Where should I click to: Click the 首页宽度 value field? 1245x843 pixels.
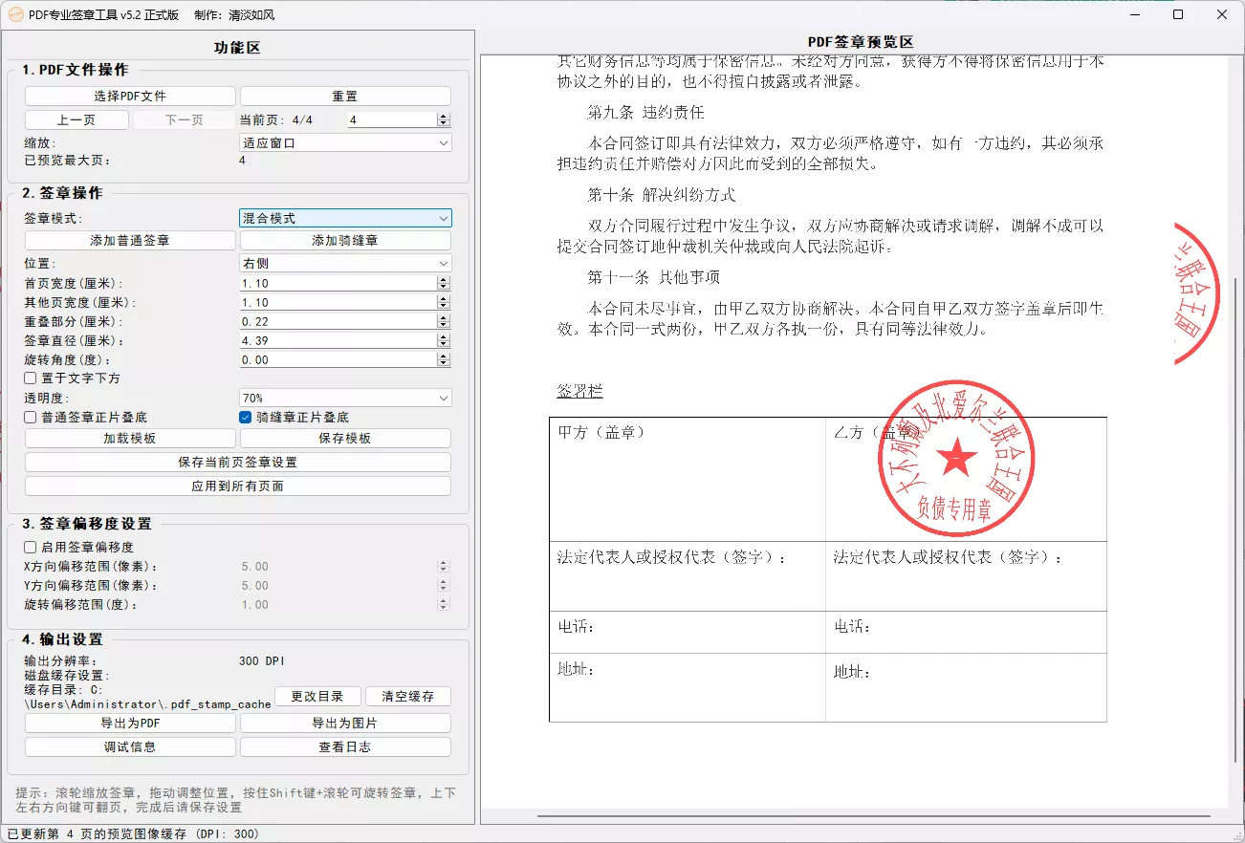339,283
